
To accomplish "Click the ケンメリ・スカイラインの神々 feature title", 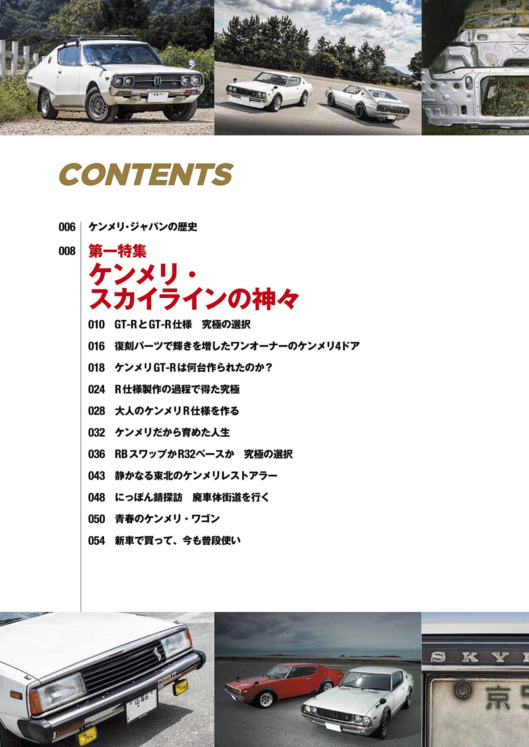I will pyautogui.click(x=193, y=287).
